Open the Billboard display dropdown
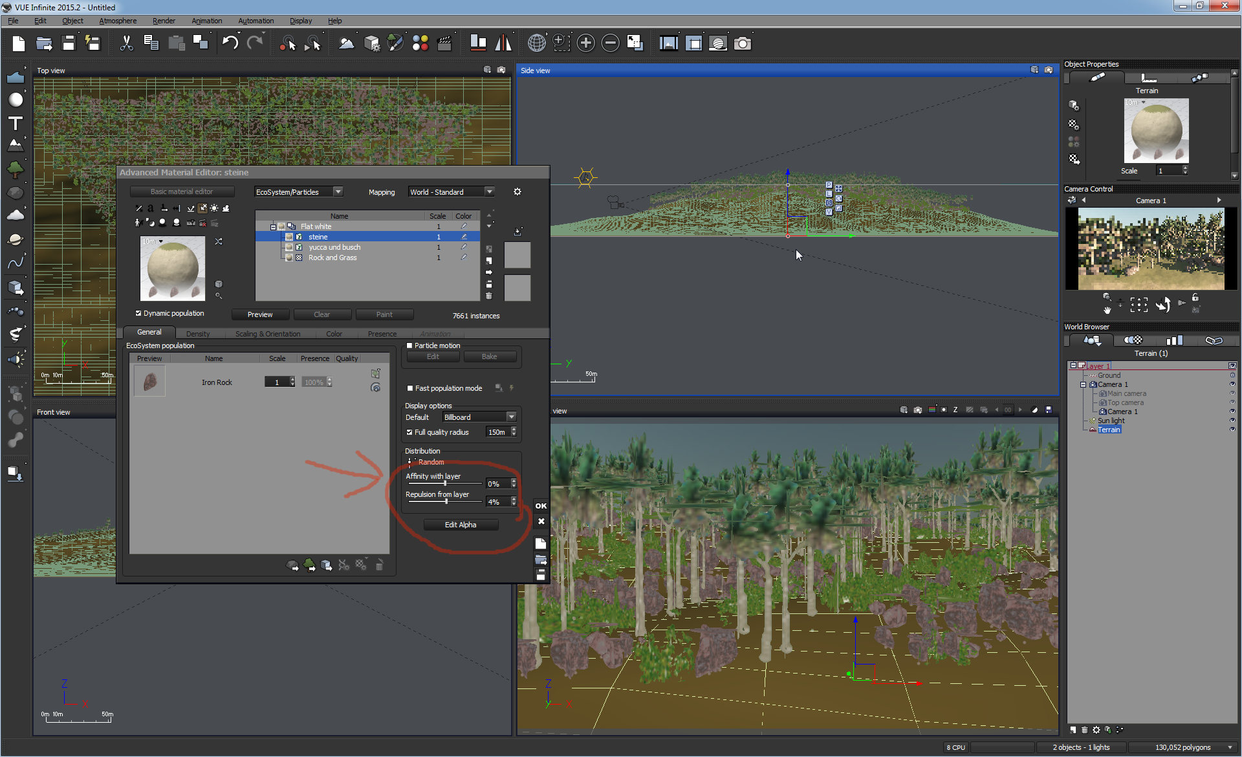This screenshot has height=757, width=1242. [511, 417]
